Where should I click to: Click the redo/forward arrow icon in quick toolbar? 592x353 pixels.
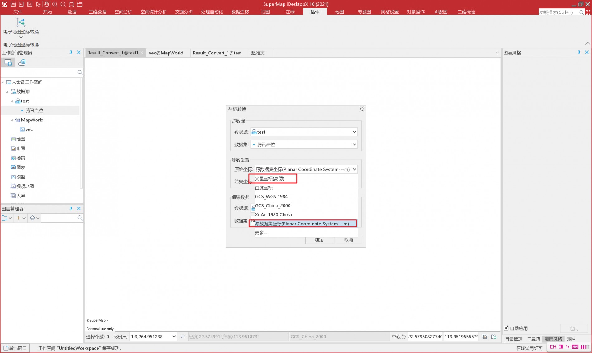click(30, 4)
